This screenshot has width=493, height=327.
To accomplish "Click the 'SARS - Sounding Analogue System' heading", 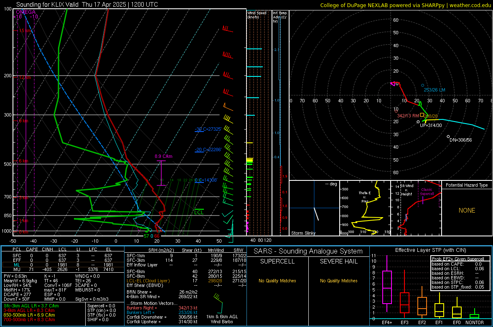I will [308, 251].
